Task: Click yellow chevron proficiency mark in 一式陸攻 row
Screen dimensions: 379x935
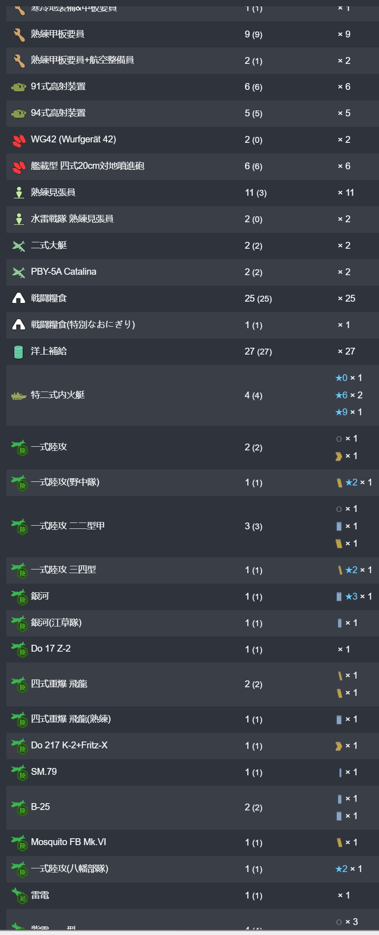Action: click(x=339, y=456)
